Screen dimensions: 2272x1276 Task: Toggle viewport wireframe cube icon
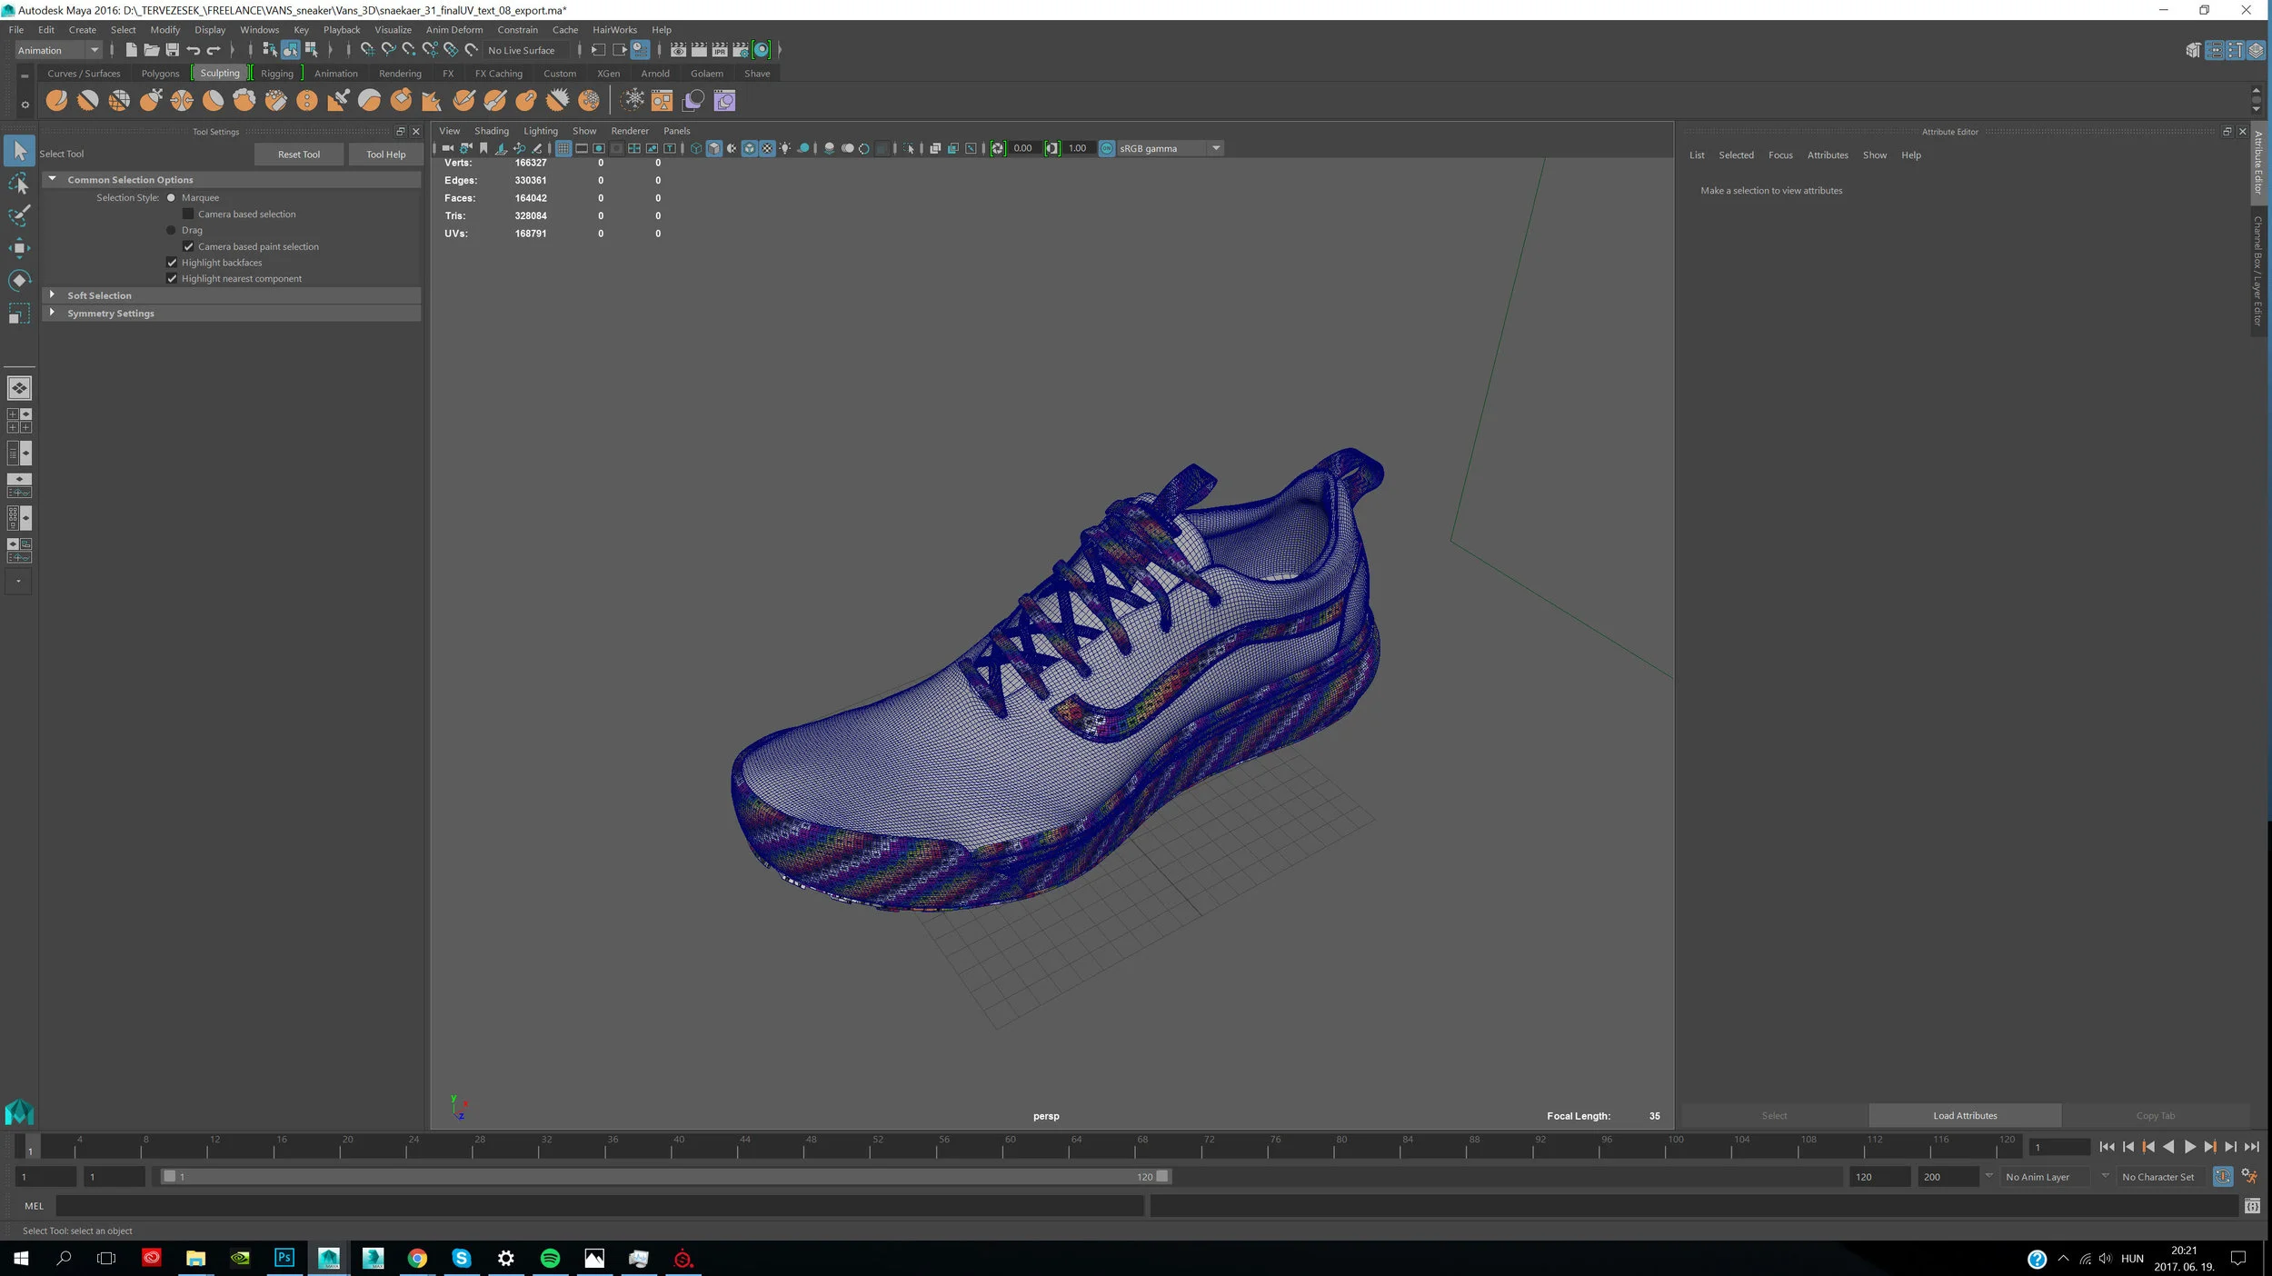click(x=695, y=148)
